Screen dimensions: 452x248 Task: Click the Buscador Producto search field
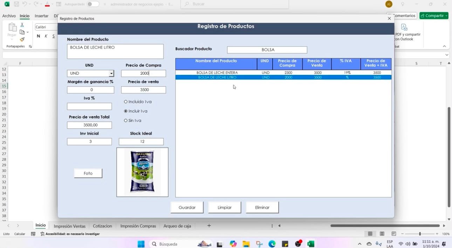(x=267, y=50)
